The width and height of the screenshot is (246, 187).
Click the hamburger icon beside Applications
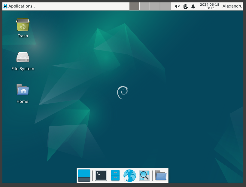coord(35,6)
